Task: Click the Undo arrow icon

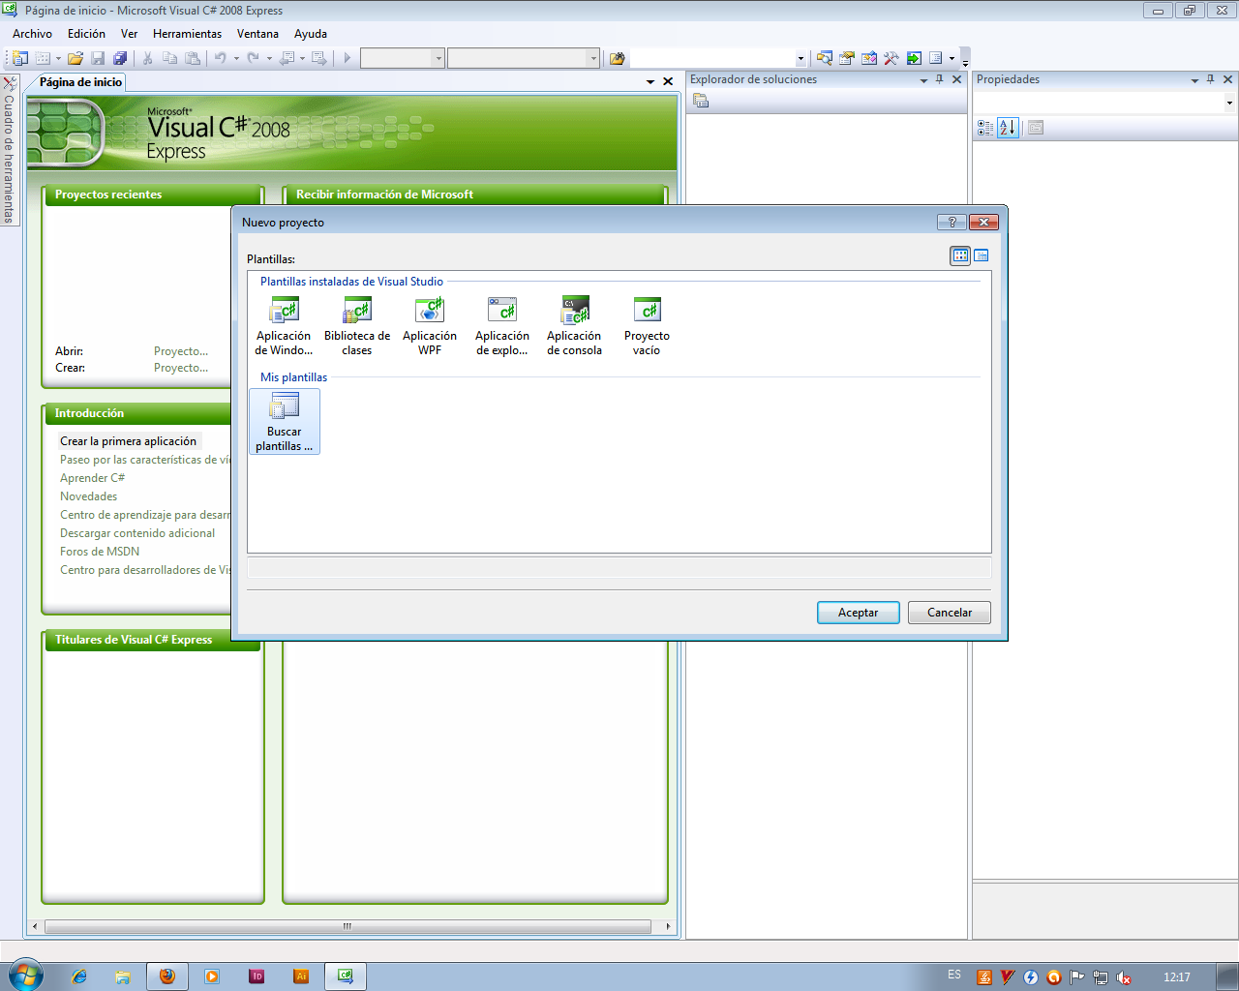Action: (221, 58)
